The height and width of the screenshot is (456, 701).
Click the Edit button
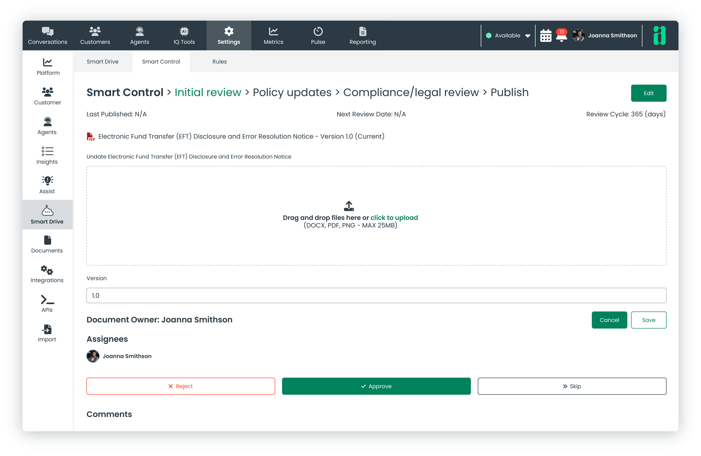pyautogui.click(x=648, y=93)
